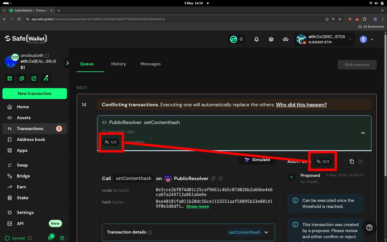
Task: Open Stake in sidebar
Action: (x=35, y=198)
